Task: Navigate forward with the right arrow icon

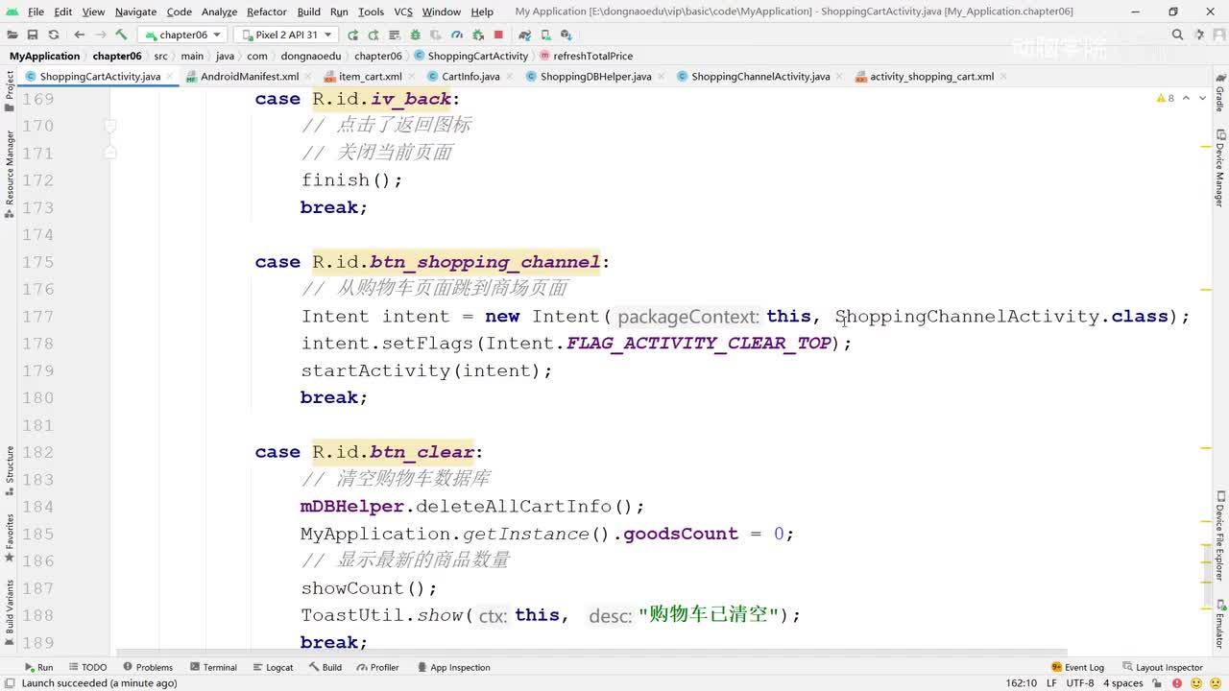Action: tap(101, 35)
